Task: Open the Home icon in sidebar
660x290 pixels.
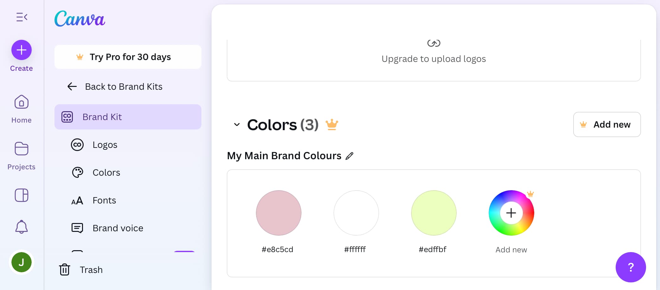Action: tap(22, 102)
